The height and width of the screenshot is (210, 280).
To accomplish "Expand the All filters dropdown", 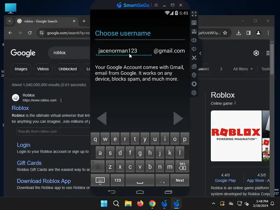I will 243,69.
